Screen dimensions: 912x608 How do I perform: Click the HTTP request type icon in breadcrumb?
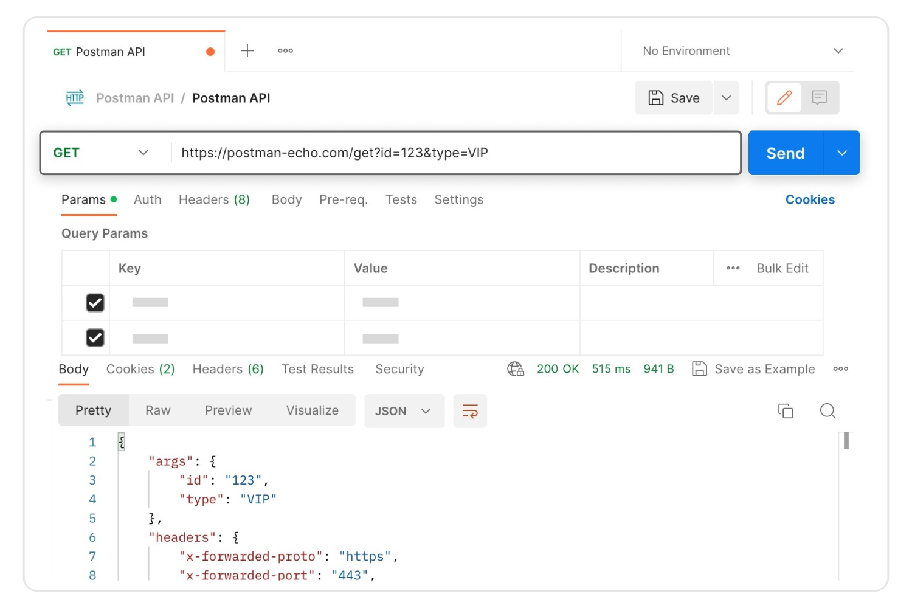click(74, 97)
